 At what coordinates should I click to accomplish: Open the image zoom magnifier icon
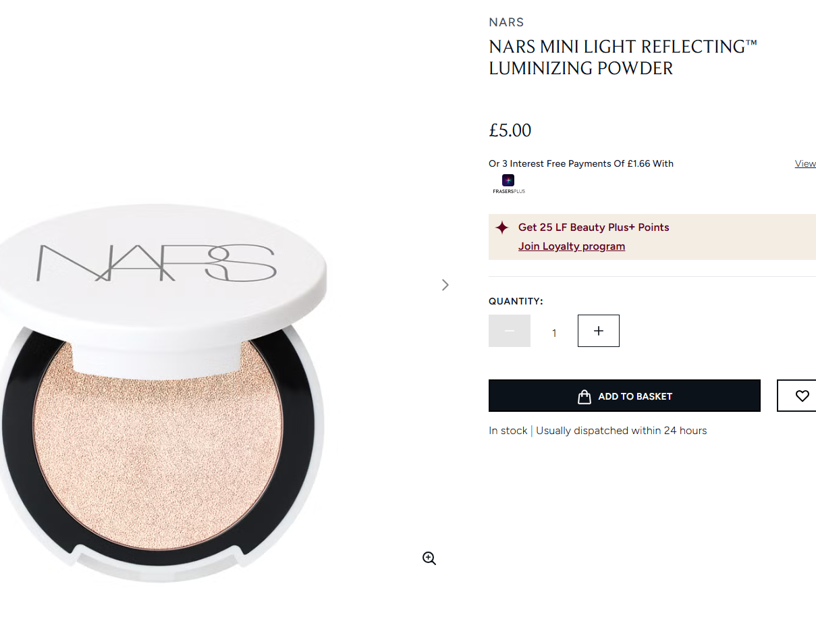429,558
